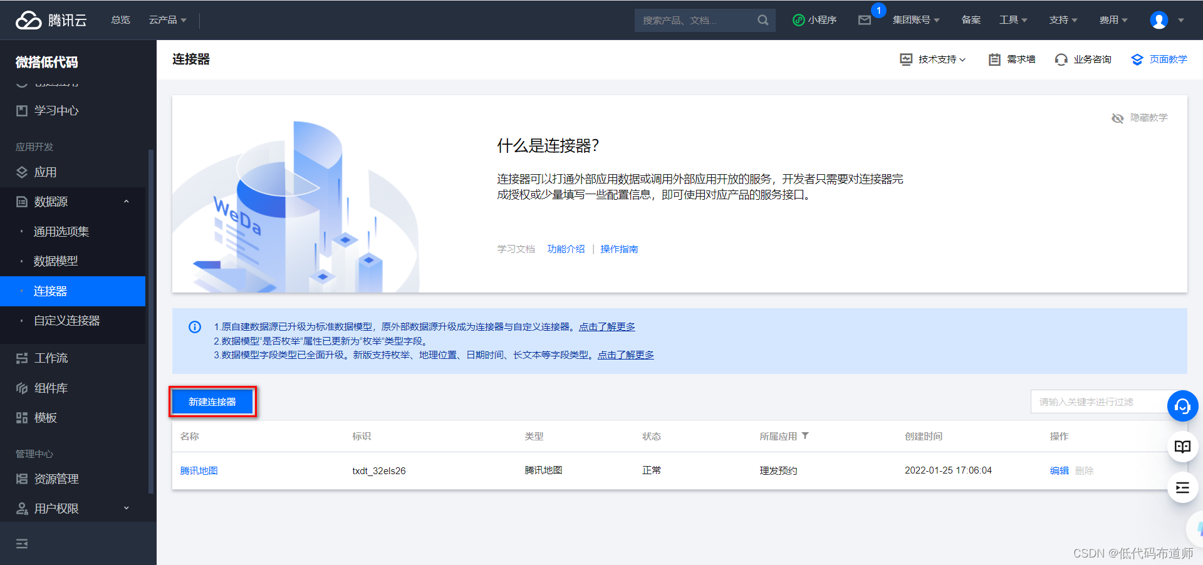Go to 总览 in top navigation

[120, 20]
